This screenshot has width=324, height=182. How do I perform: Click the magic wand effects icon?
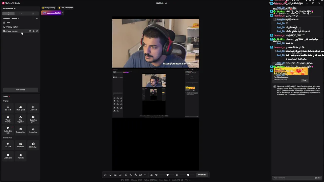point(105,175)
